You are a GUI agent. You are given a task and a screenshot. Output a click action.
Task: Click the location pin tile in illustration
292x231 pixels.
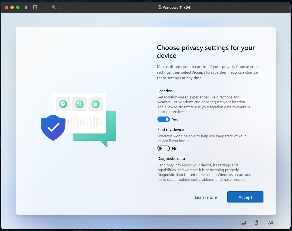(x=63, y=104)
